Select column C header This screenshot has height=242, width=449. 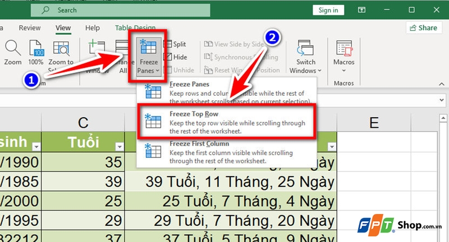pos(83,123)
